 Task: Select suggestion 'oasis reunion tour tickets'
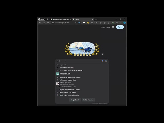(x=82, y=93)
